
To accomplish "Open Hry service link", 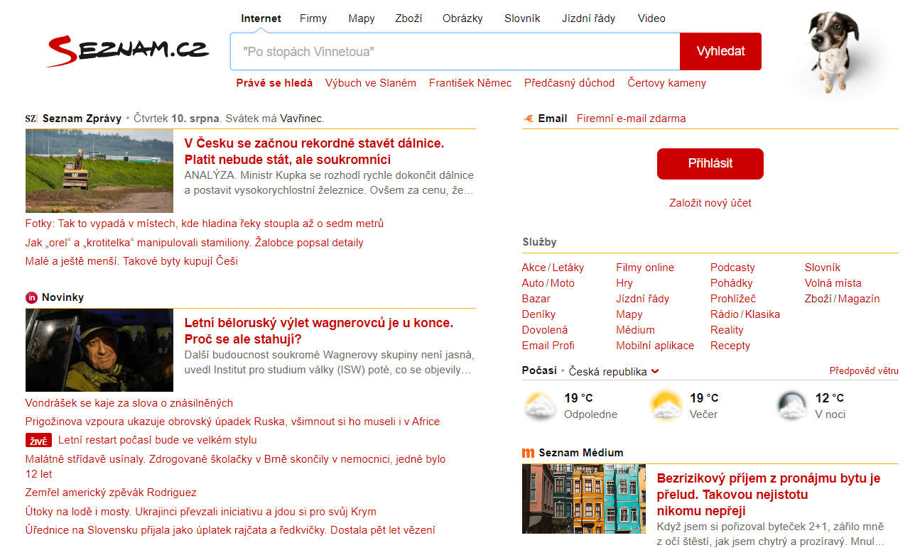I will pyautogui.click(x=624, y=283).
